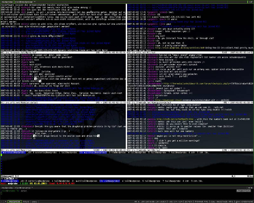Select highlighted '2* multitail@modprobe' in the upper window list
Viewport: 254px width, 203px height.
pos(93,153)
